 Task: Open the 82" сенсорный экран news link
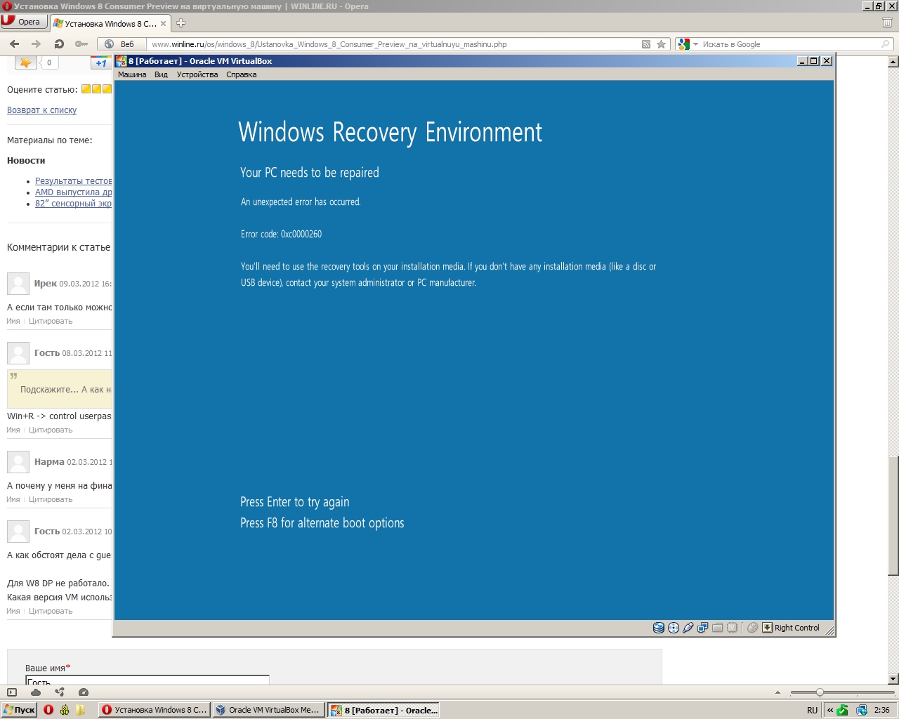point(73,203)
